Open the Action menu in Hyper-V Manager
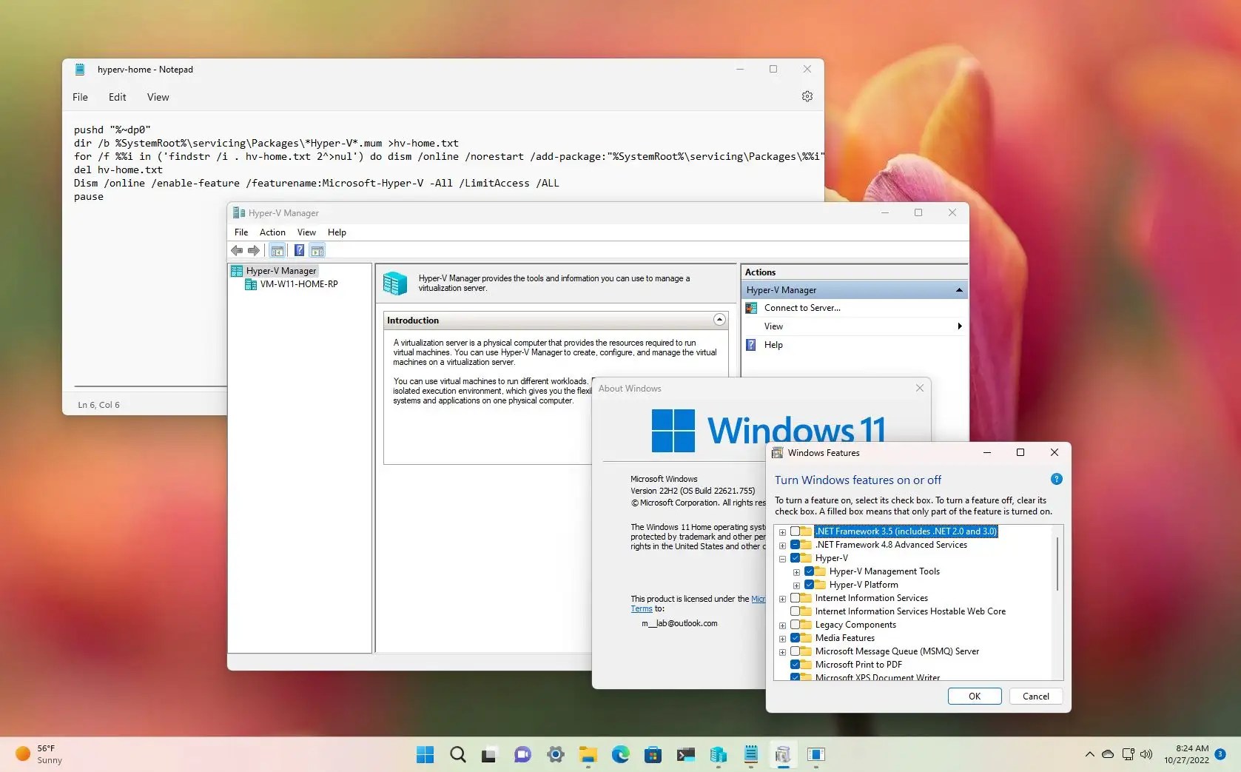Viewport: 1241px width, 772px height. (272, 232)
